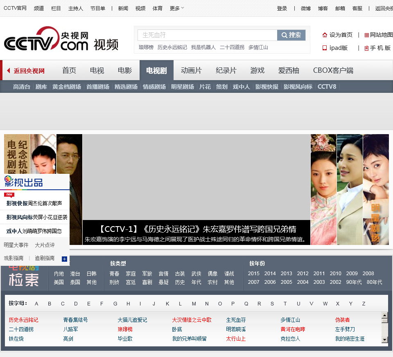Filter by year 2008
393x357 pixels.
pos(368,274)
